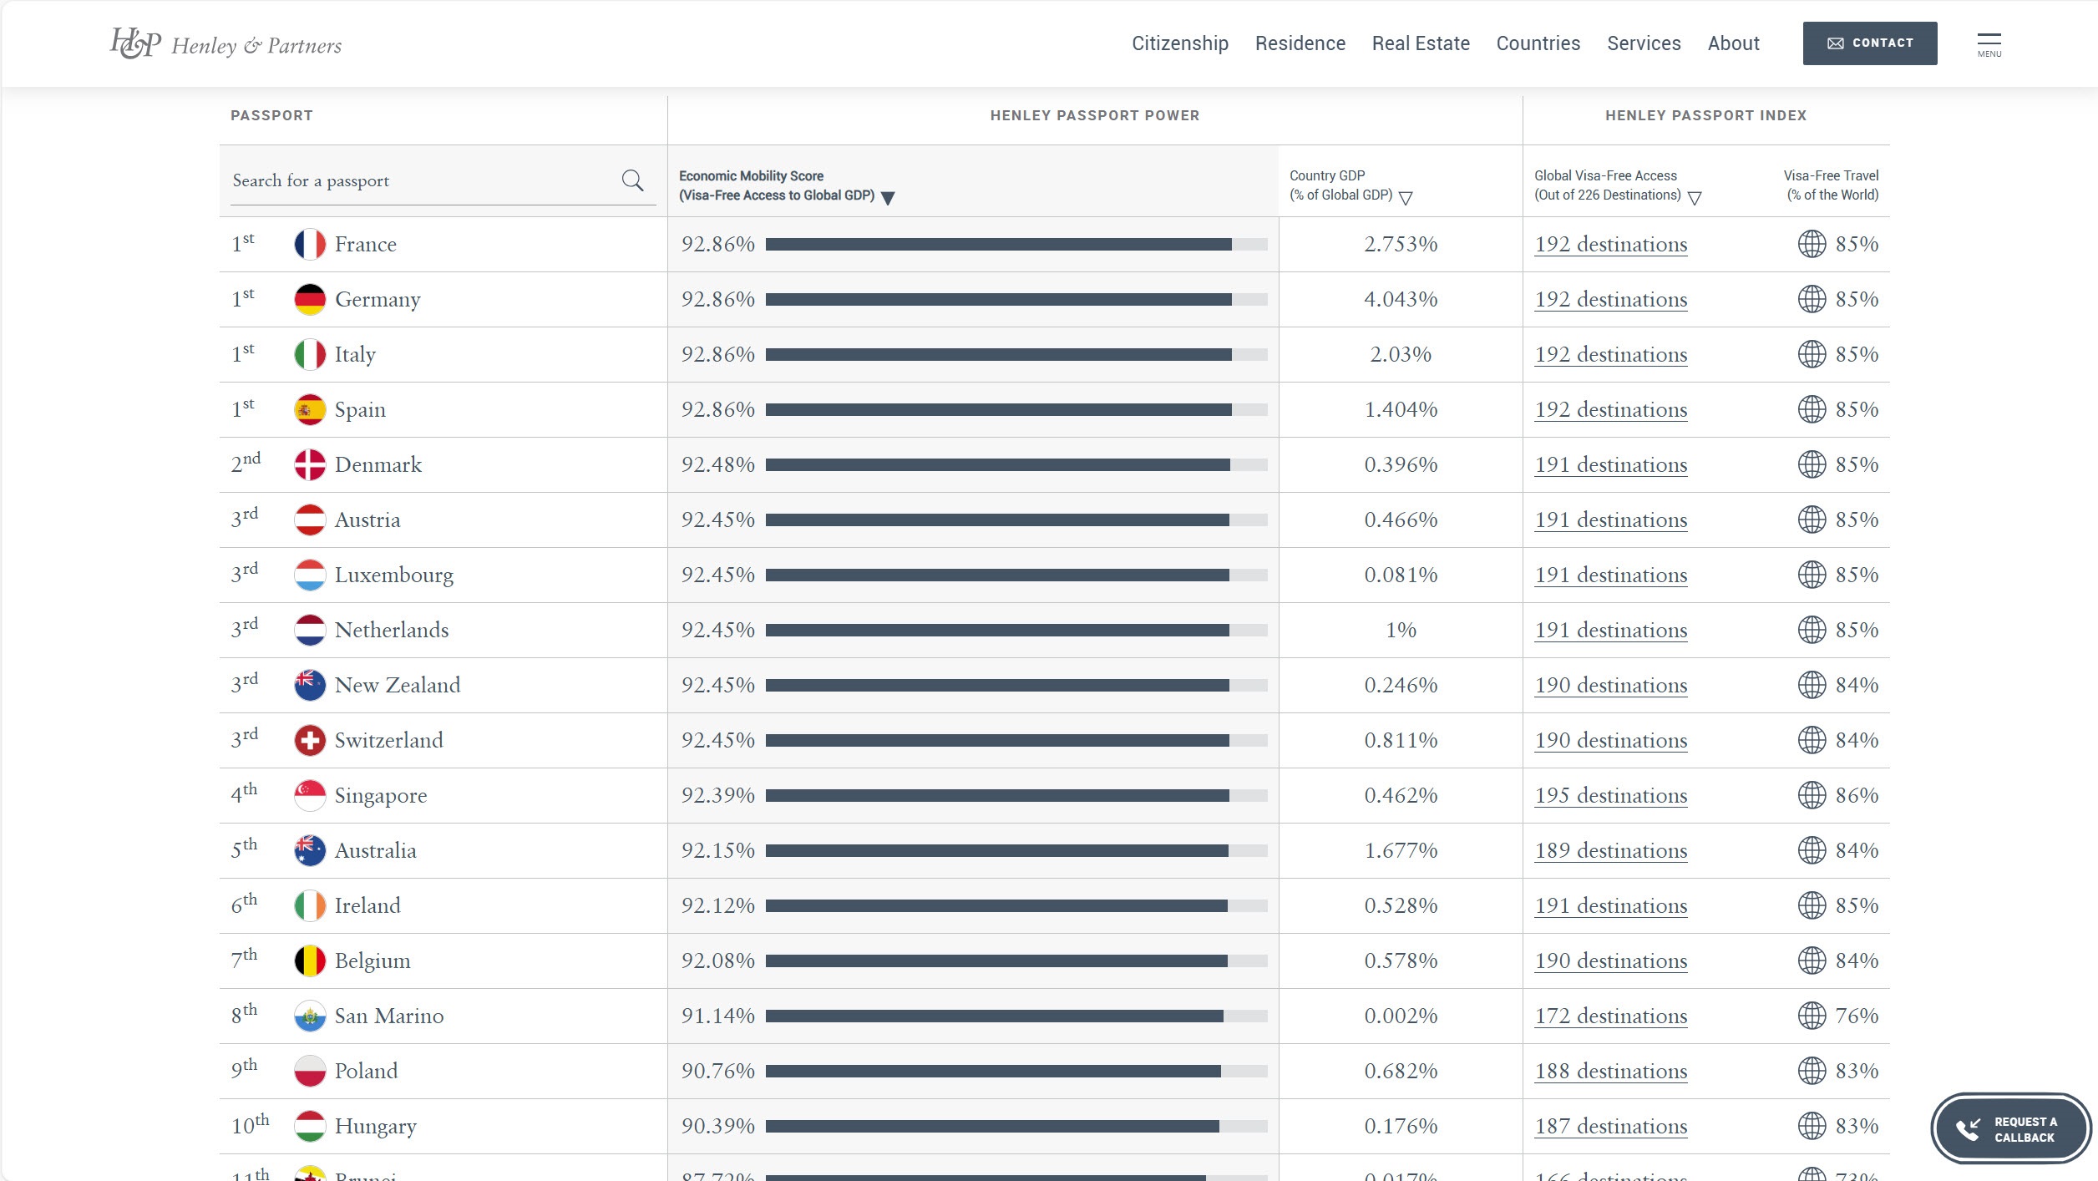Click Hungary's 90.39% score bar

pos(1016,1126)
